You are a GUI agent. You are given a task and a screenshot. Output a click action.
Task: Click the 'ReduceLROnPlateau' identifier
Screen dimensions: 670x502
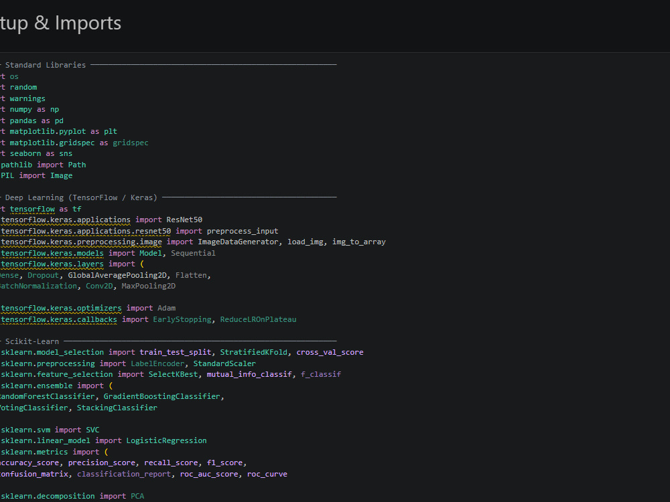point(258,319)
